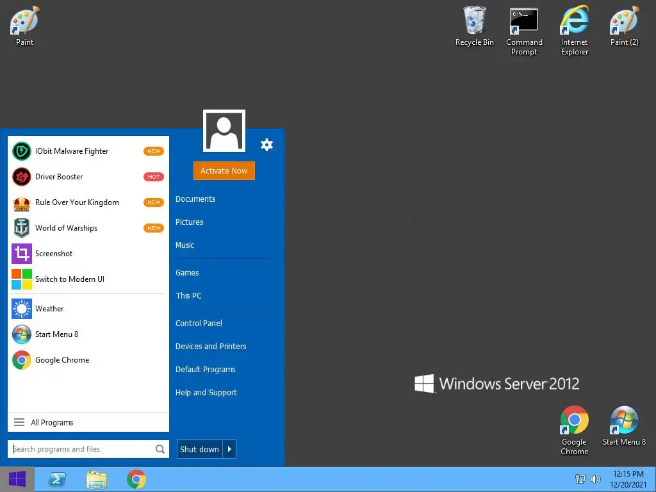Open Control Panel from the start menu
The height and width of the screenshot is (492, 656).
pos(199,324)
